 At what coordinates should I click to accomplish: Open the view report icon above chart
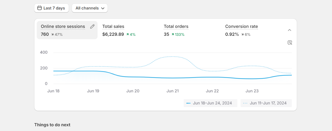(290, 43)
